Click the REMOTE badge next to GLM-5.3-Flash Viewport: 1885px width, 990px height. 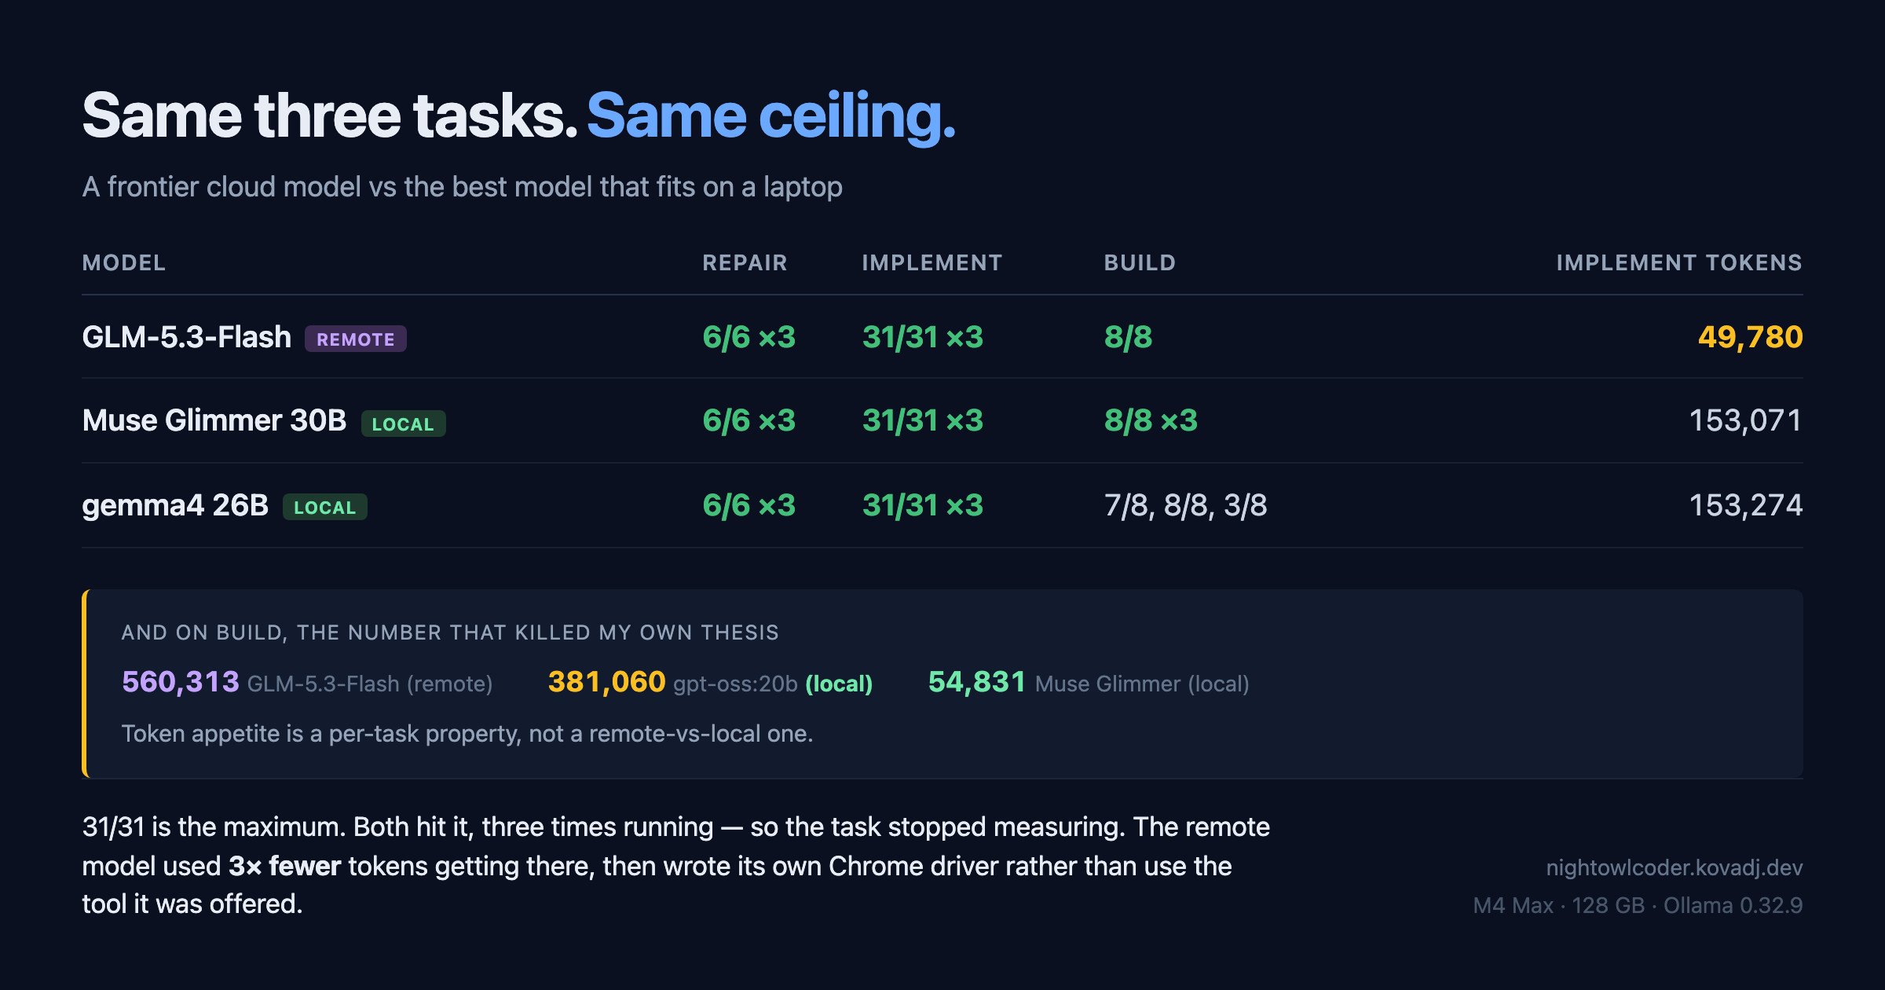pos(356,339)
